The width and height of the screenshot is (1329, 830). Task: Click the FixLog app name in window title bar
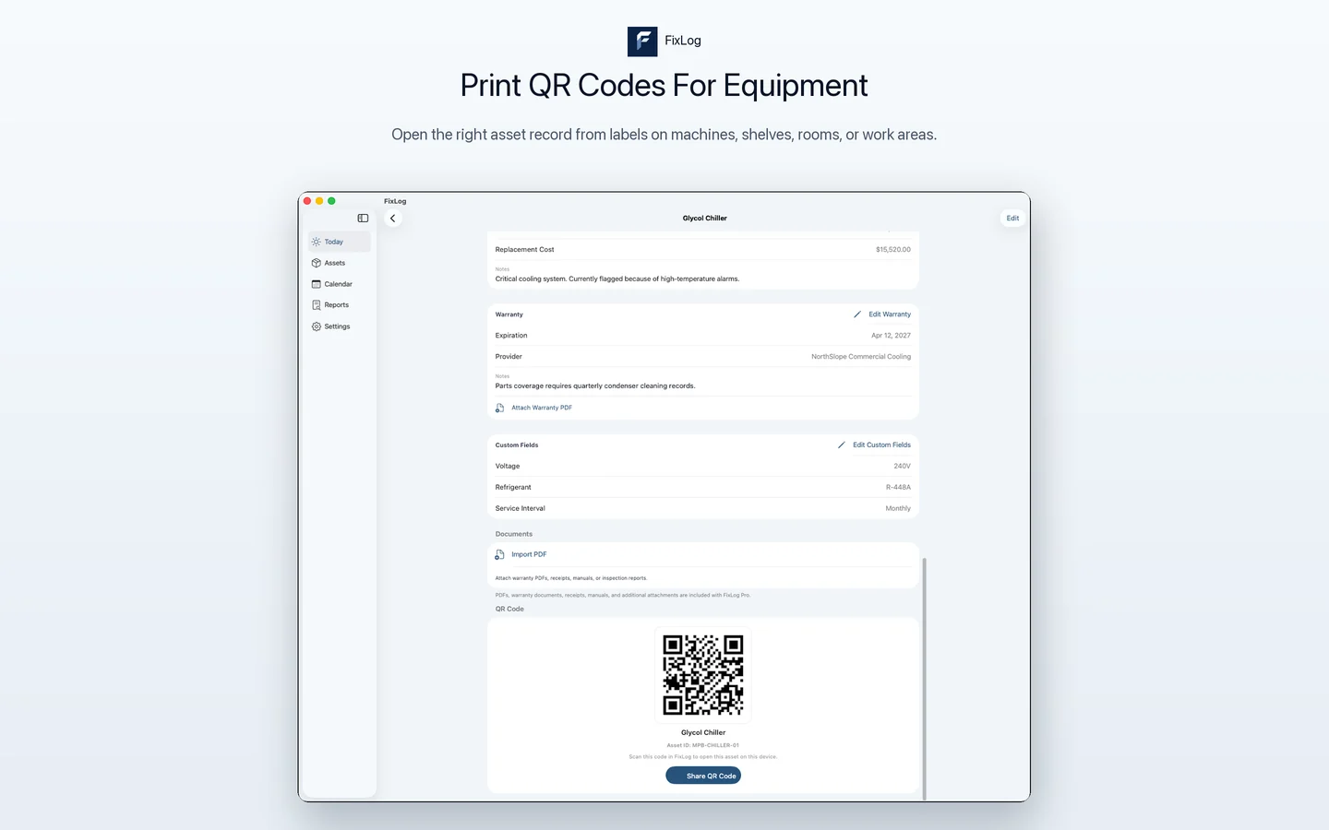pos(395,201)
